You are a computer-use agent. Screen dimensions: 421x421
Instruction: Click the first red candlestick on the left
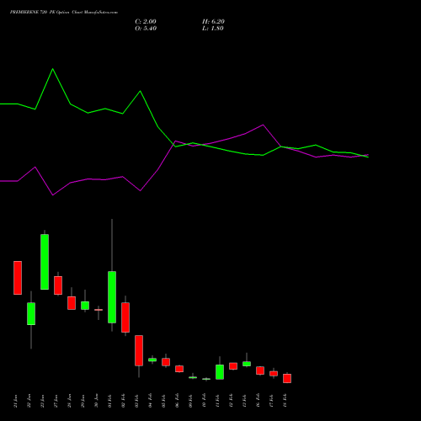(18, 278)
